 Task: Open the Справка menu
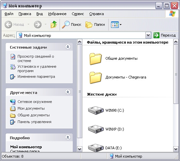coord(97,14)
